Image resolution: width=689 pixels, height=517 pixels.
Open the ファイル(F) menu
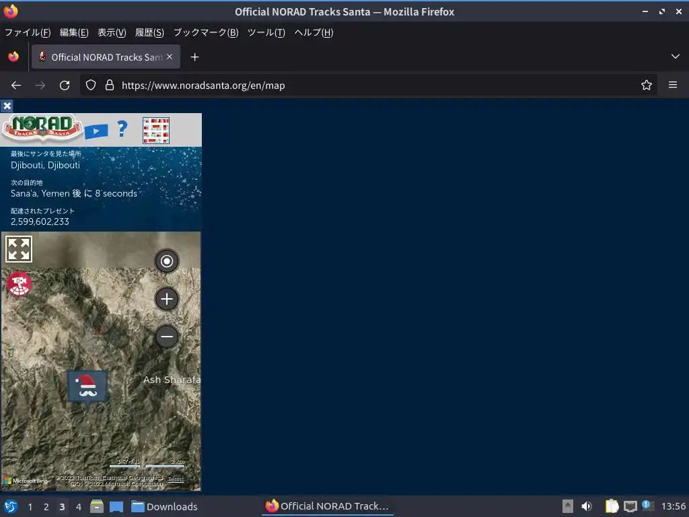[28, 32]
